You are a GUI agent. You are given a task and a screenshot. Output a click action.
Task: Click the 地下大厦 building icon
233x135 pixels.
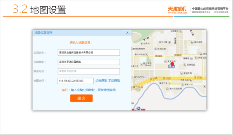(169, 43)
